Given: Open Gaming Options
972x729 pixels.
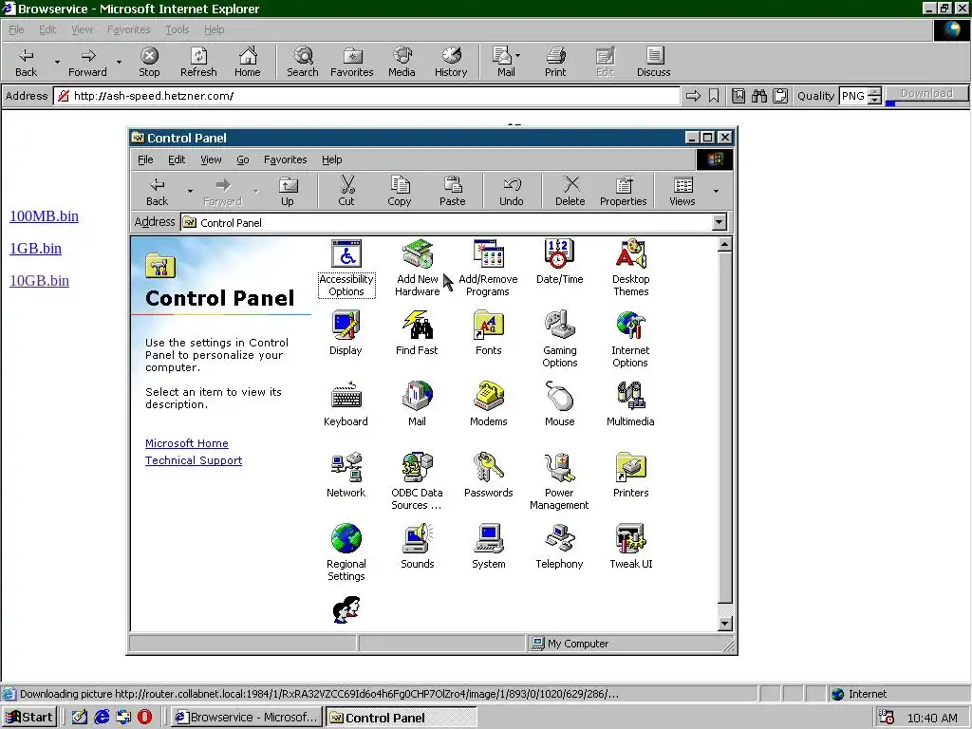Looking at the screenshot, I should click(x=559, y=339).
